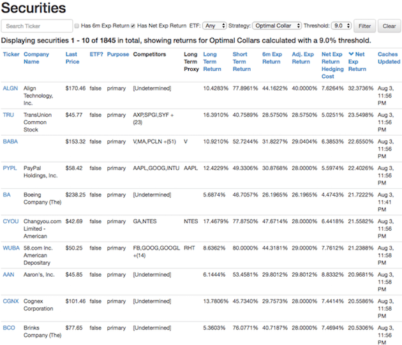
Task: Open the BABA ticker link
Action: tap(10, 141)
